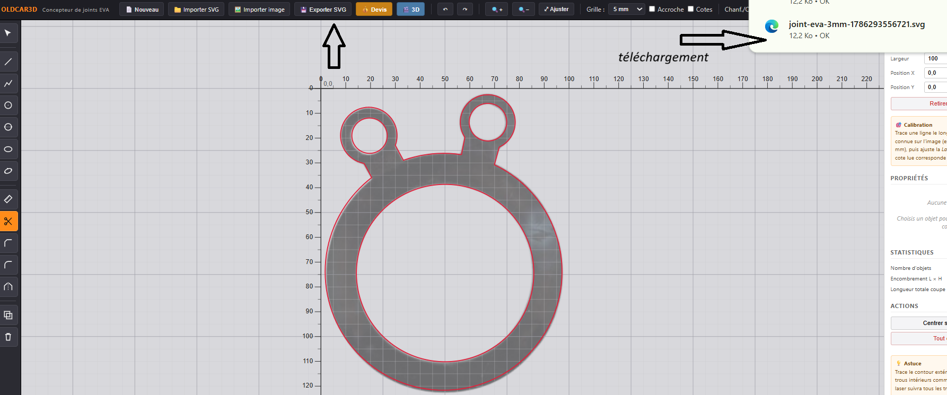947x395 pixels.
Task: Open the Grille 5 mm dropdown
Action: point(627,9)
